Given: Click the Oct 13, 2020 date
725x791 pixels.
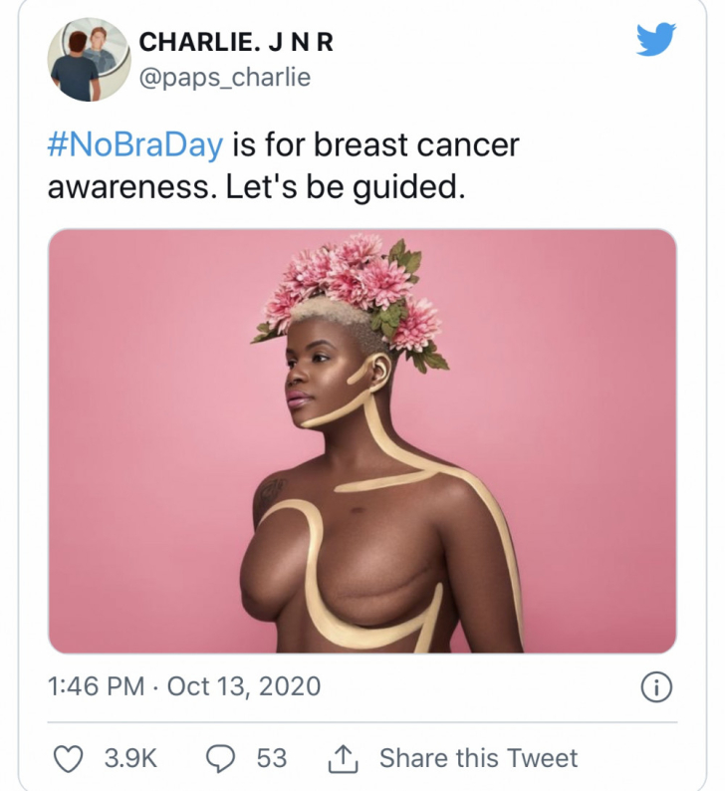Looking at the screenshot, I should click(244, 686).
